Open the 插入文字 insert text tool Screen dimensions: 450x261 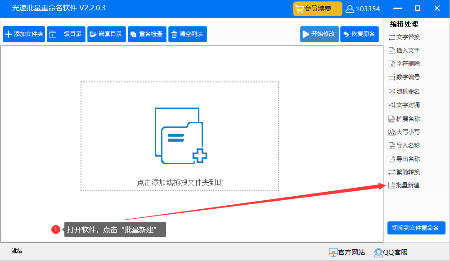pos(404,50)
